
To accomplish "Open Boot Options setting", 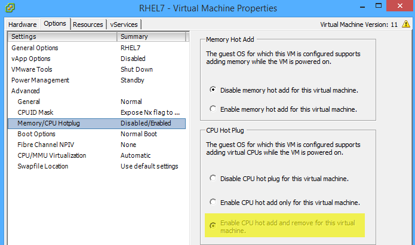I will click(x=36, y=134).
